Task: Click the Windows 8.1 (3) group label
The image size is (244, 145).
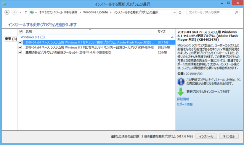Action: tap(33, 37)
